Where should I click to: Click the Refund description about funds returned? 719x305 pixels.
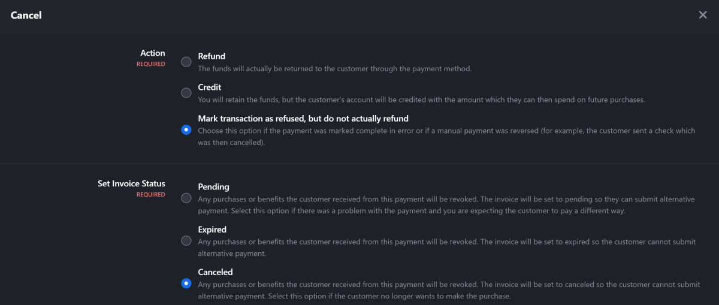click(335, 69)
